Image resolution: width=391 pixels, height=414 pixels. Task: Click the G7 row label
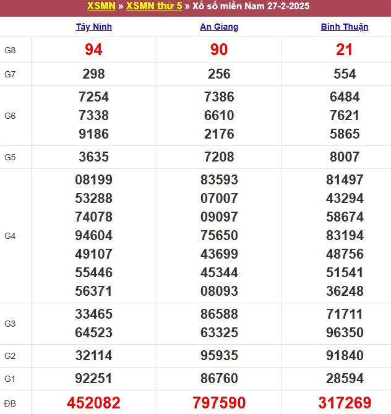[x=10, y=74]
